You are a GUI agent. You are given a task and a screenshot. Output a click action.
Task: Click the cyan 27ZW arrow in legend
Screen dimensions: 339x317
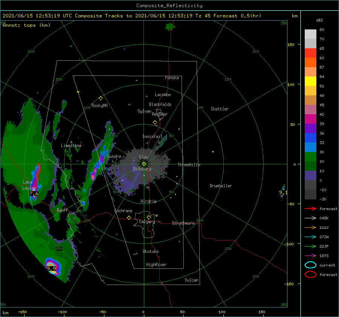[x=311, y=237]
